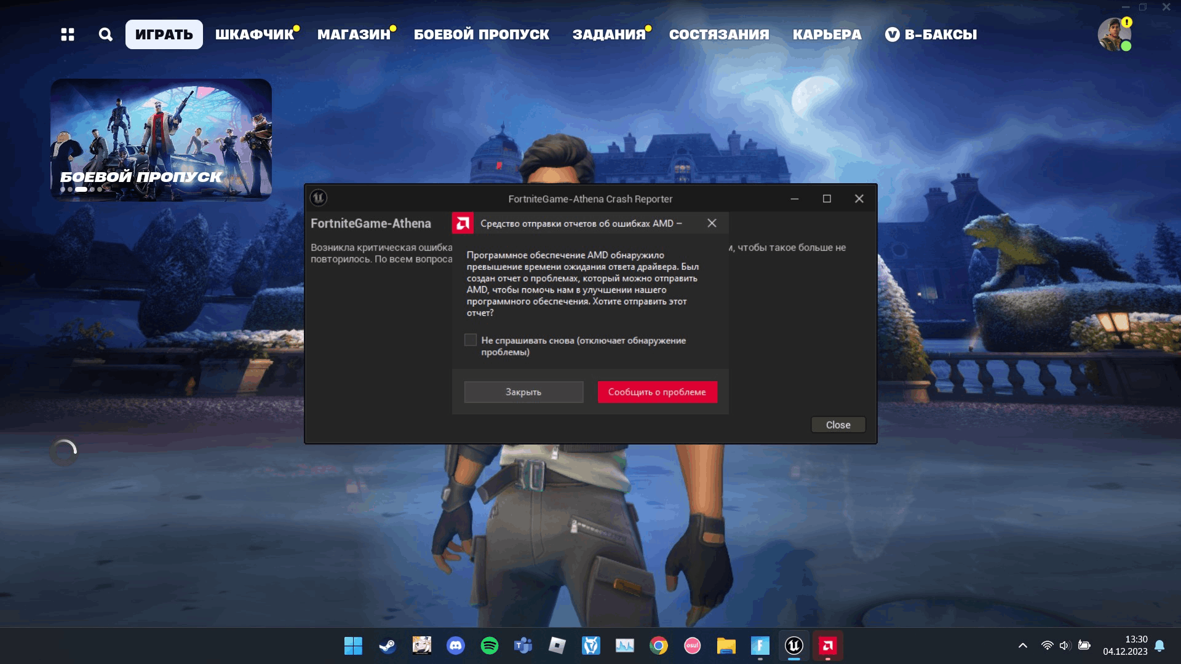
Task: Click the search magnifier icon
Action: tap(106, 34)
